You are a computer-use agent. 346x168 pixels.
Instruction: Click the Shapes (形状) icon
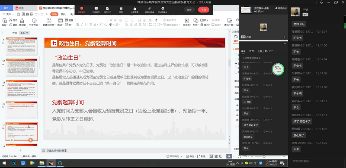click(195, 21)
